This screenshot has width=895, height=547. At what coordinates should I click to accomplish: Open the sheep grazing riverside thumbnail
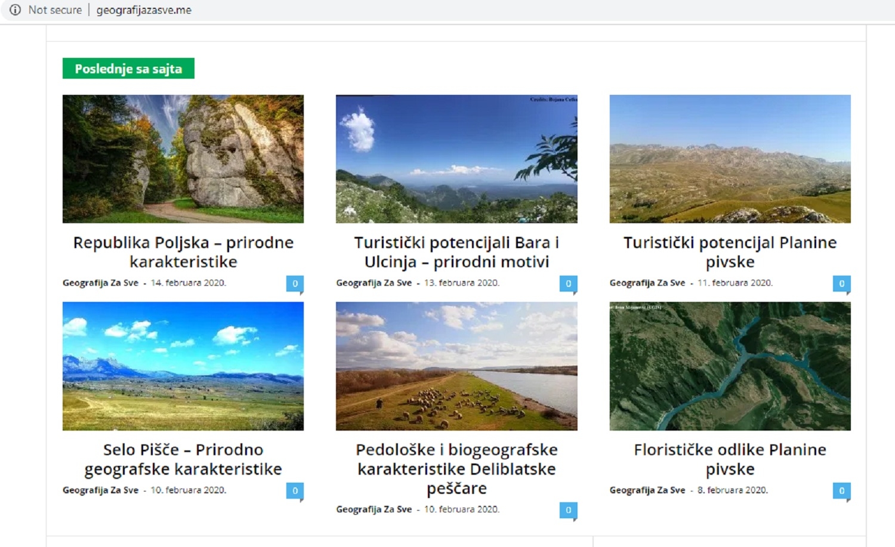[x=456, y=366]
